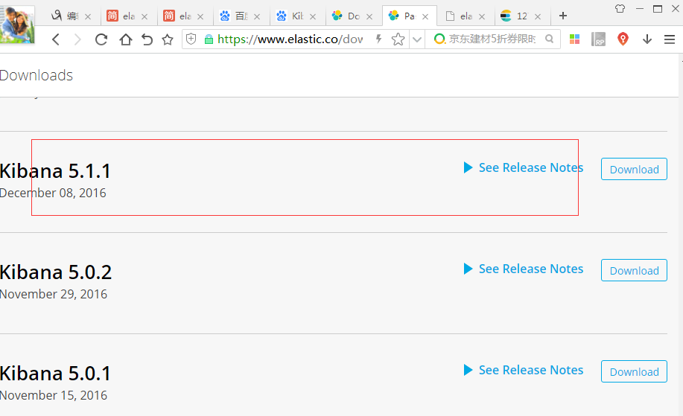This screenshot has width=683, height=416.
Task: Click the red map pin extension
Action: tap(623, 39)
